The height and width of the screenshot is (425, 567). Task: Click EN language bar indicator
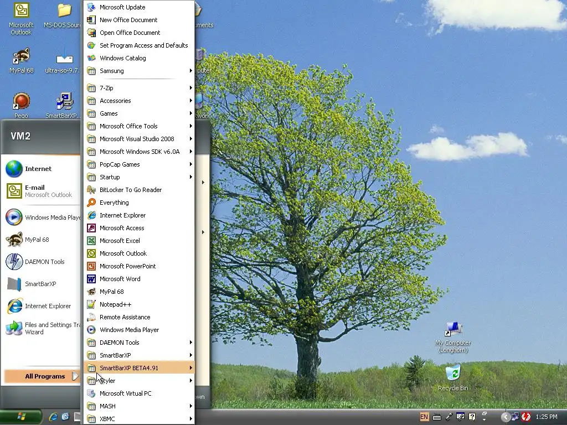point(424,417)
